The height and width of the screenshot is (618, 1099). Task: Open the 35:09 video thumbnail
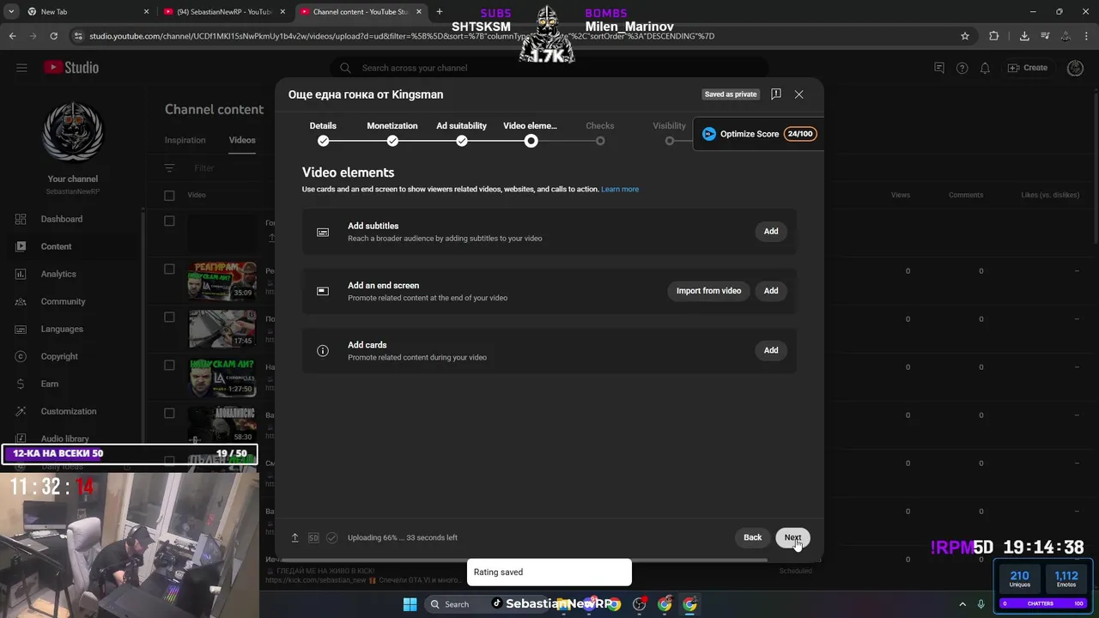(222, 281)
